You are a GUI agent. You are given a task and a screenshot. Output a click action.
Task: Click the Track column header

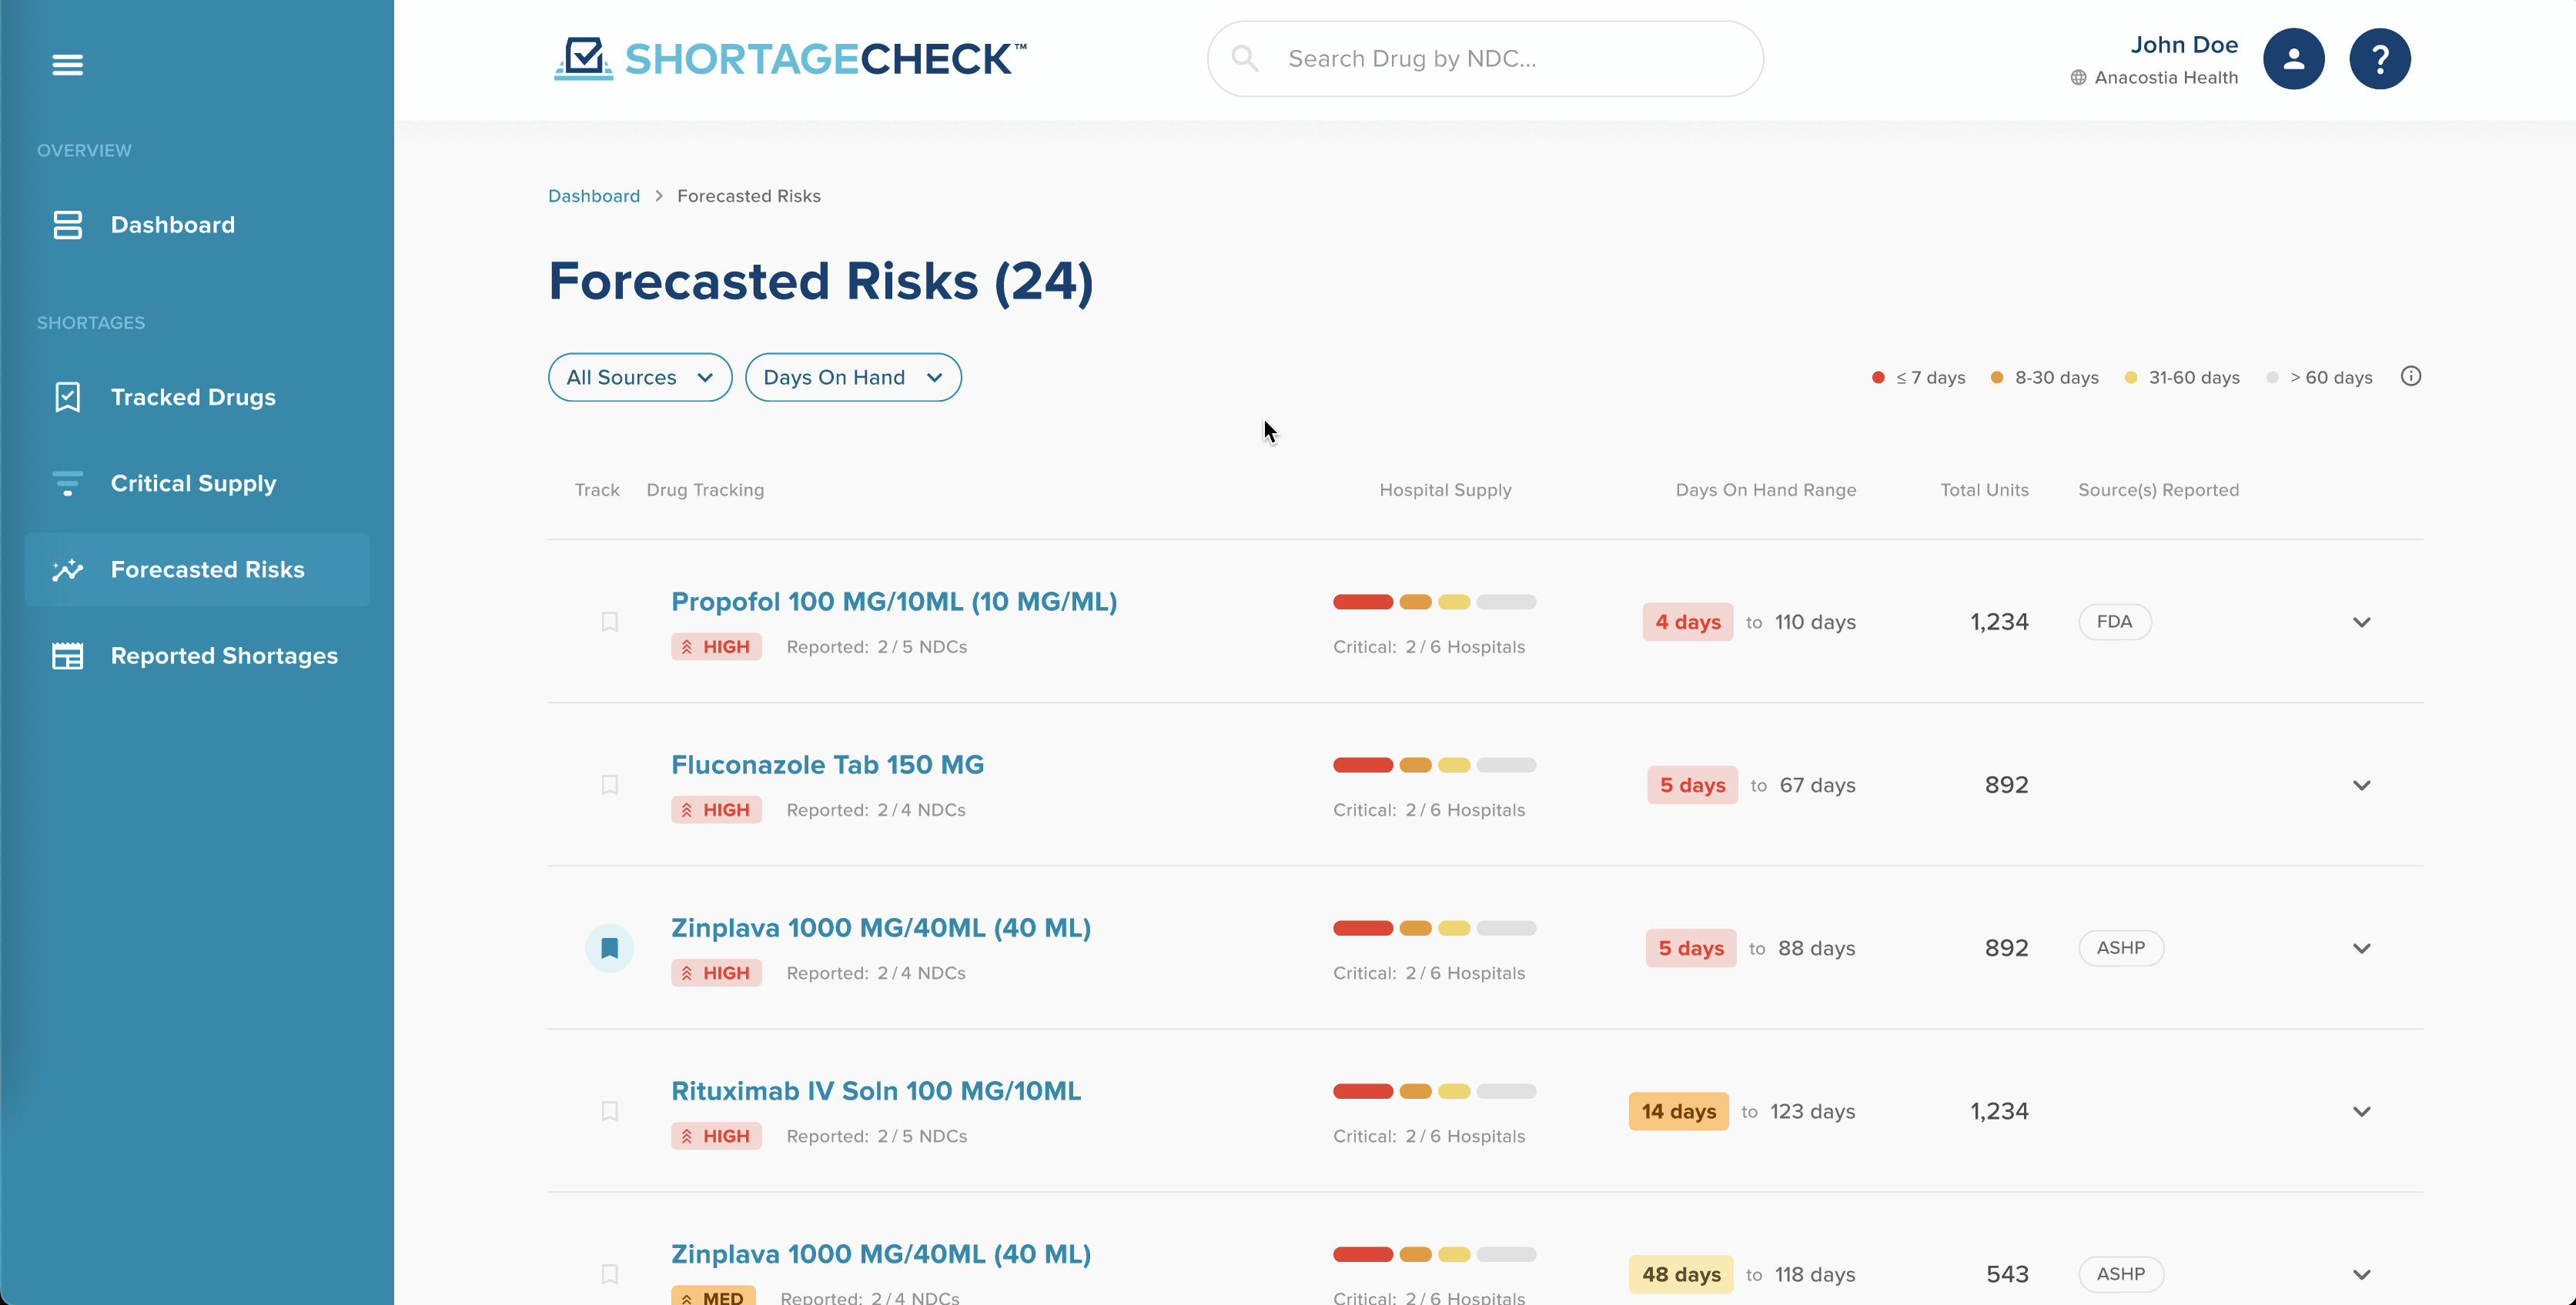point(597,489)
